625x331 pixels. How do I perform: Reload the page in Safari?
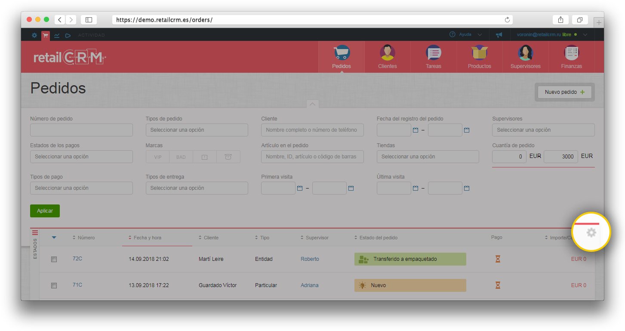[x=507, y=20]
